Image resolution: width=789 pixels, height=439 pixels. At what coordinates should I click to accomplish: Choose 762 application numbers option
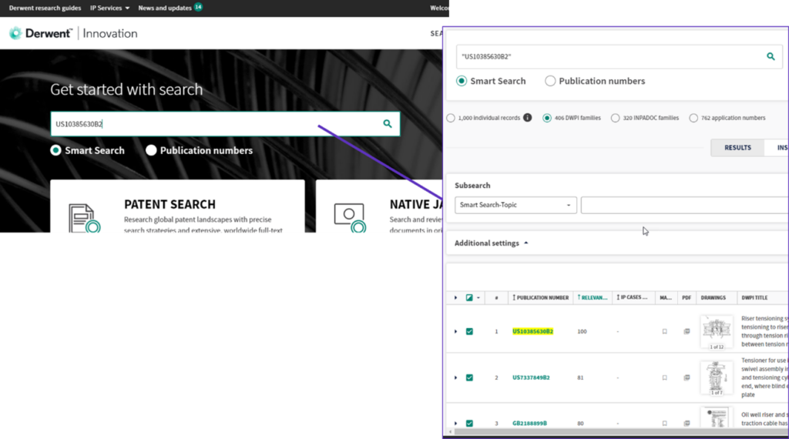point(693,118)
